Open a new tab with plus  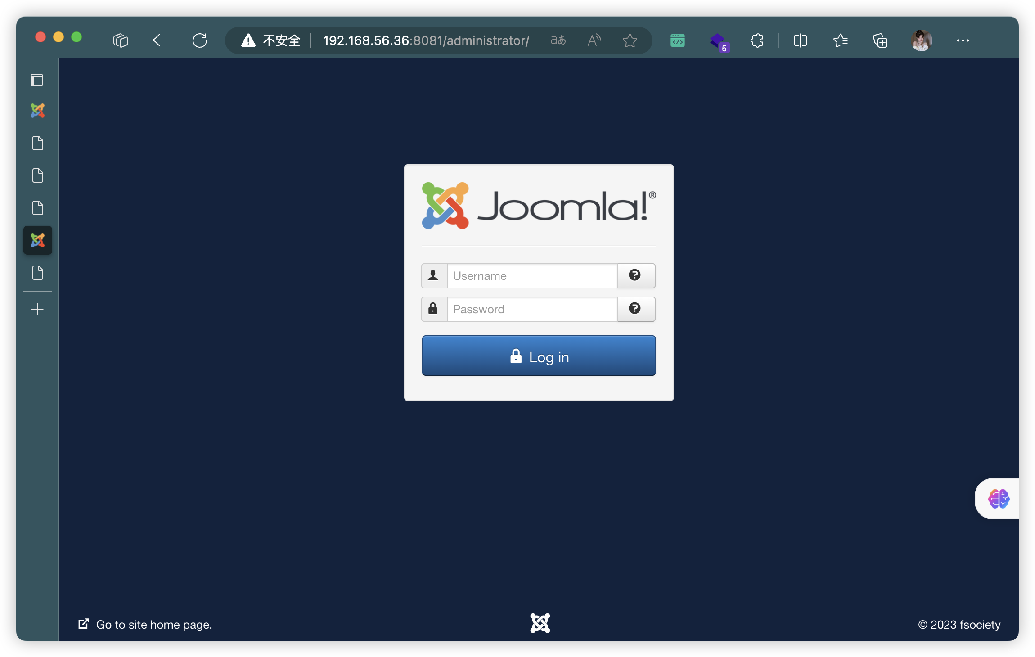[38, 309]
